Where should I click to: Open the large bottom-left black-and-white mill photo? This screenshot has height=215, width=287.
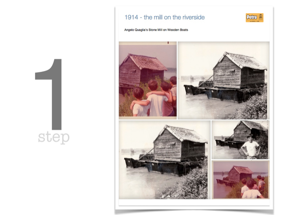165,160
